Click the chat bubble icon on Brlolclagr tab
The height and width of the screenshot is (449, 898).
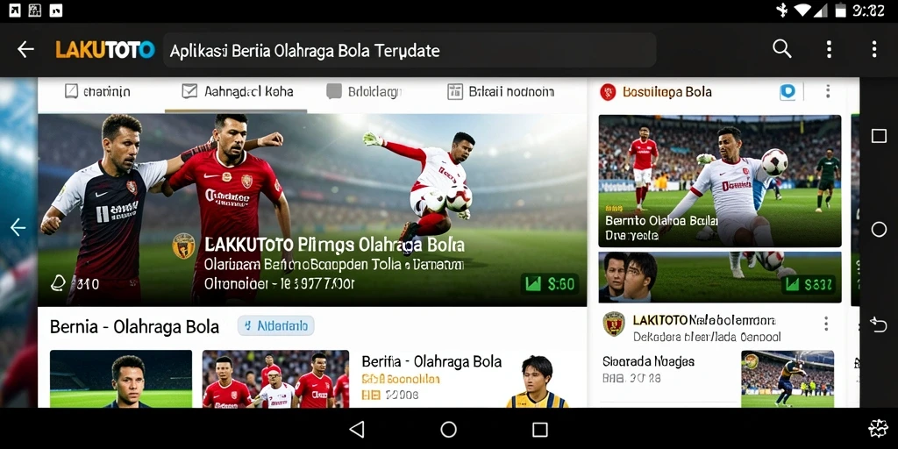click(x=334, y=91)
